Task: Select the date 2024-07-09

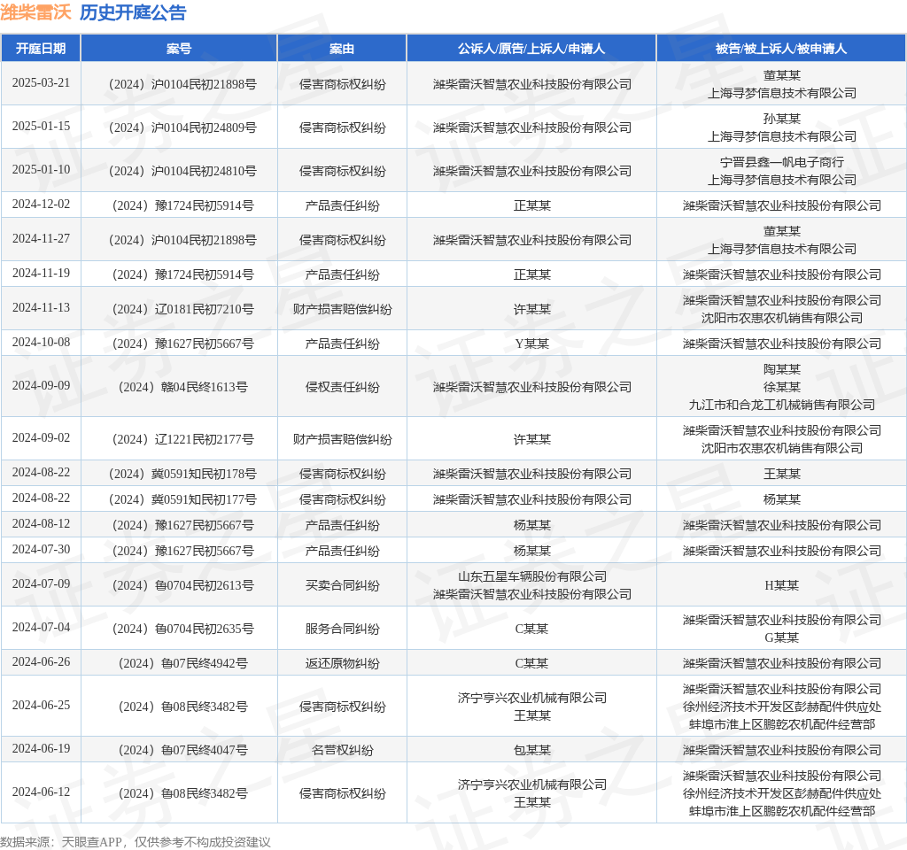Action: (x=41, y=584)
